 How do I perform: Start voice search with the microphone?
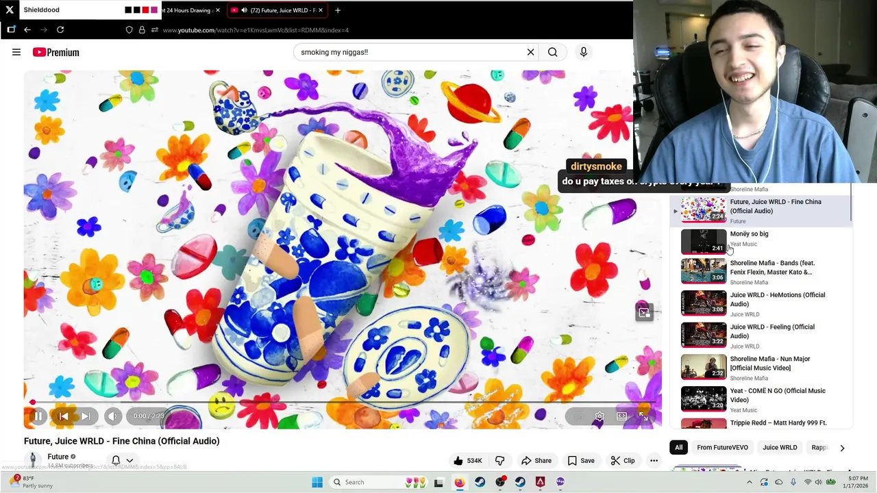583,52
